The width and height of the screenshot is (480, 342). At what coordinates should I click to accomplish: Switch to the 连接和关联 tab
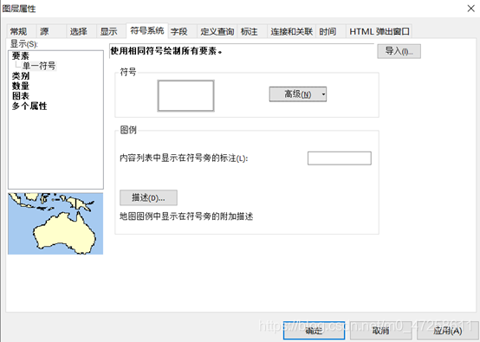291,31
